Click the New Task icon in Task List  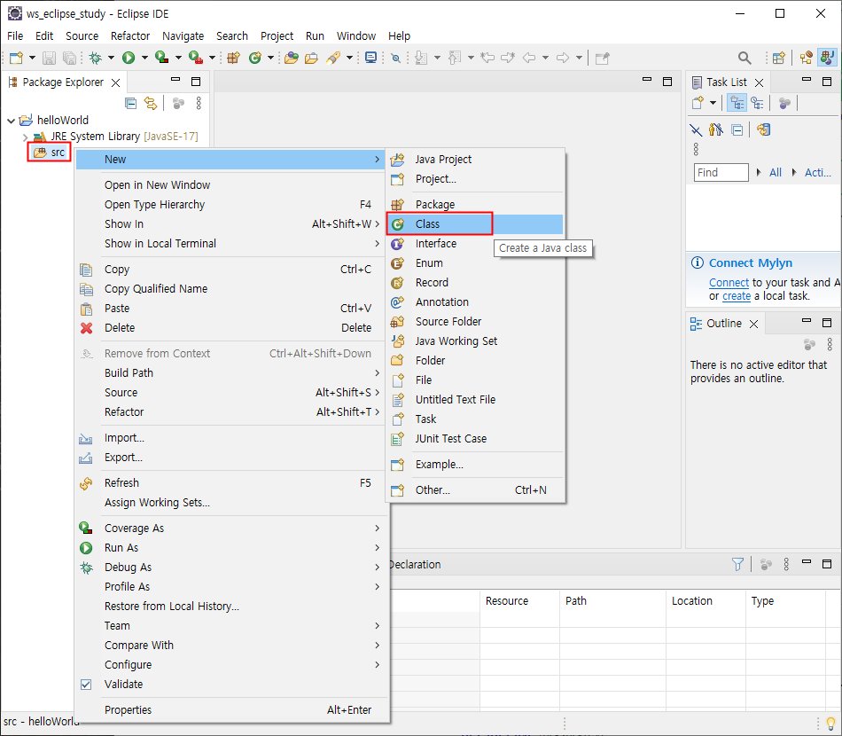[698, 103]
